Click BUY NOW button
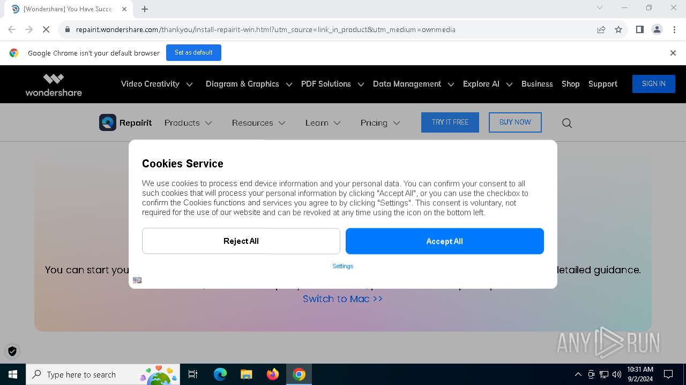Screen dimensions: 686x385 515,122
